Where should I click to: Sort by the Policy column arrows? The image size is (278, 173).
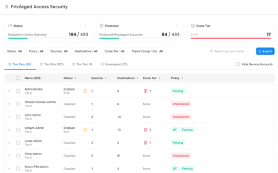[x=182, y=78]
